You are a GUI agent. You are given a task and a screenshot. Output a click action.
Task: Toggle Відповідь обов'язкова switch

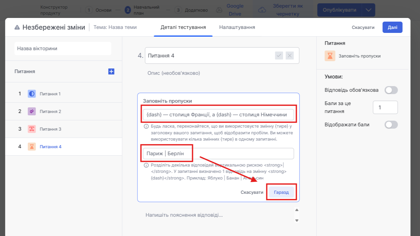coord(391,90)
